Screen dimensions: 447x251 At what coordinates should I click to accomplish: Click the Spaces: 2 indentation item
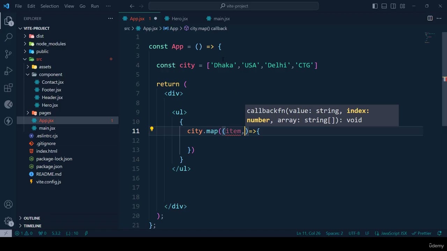point(334,233)
